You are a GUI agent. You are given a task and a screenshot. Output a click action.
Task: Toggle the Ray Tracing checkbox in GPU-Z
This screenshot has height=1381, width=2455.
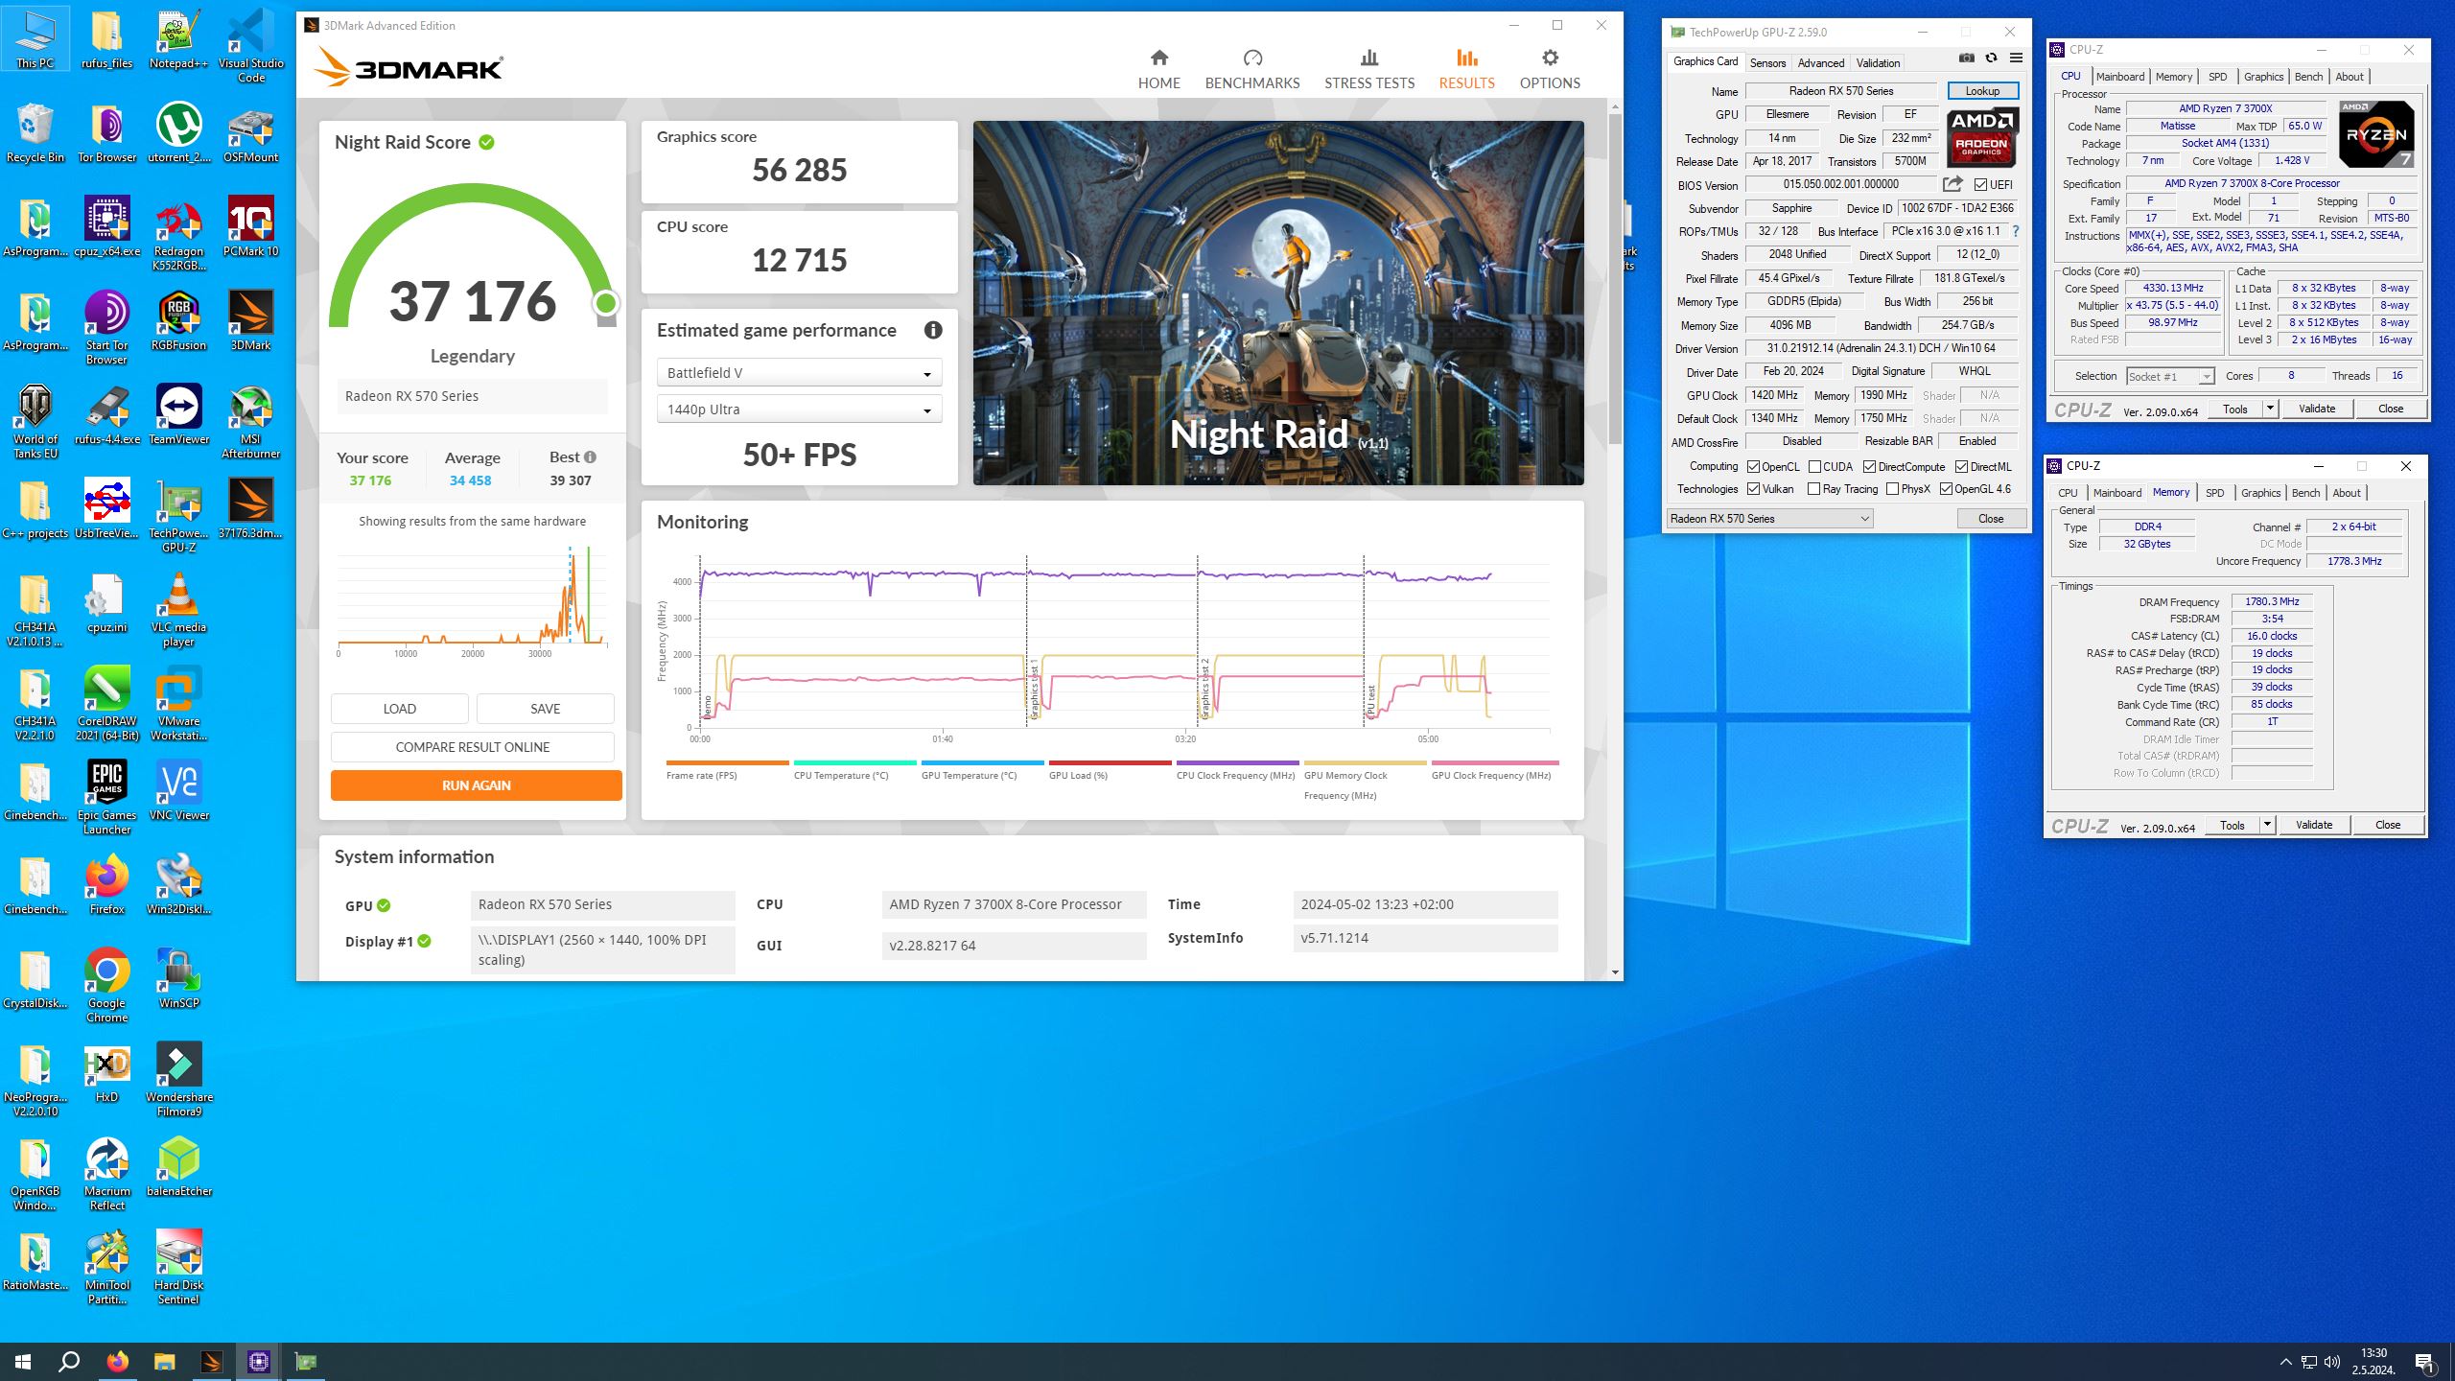[1813, 489]
